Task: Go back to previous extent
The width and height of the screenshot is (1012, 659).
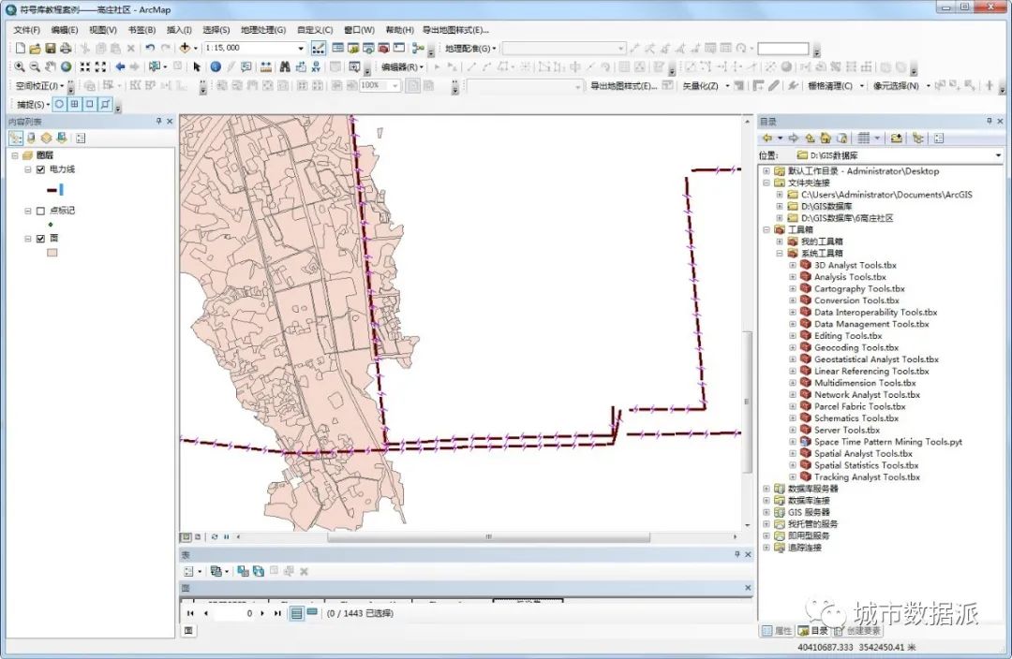Action: click(120, 66)
